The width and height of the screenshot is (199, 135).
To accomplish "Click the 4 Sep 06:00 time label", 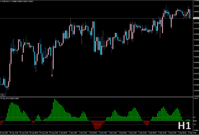I will tap(152, 133).
